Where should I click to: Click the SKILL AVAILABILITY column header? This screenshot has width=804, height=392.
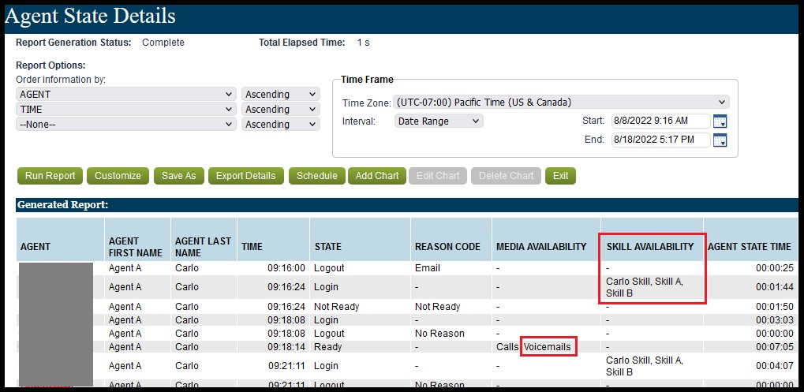pos(652,239)
